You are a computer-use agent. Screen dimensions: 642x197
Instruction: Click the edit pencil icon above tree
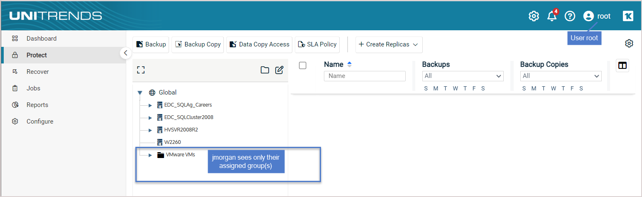(279, 70)
